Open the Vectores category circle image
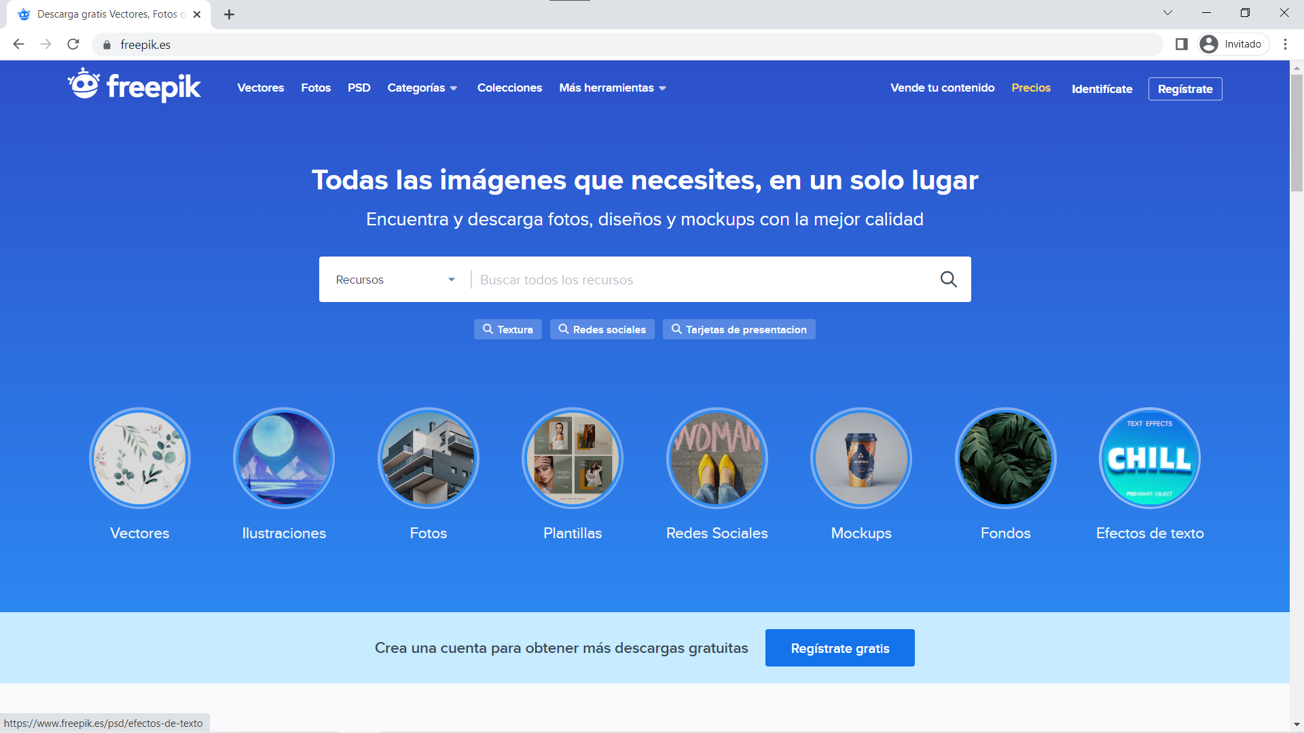 (x=140, y=458)
